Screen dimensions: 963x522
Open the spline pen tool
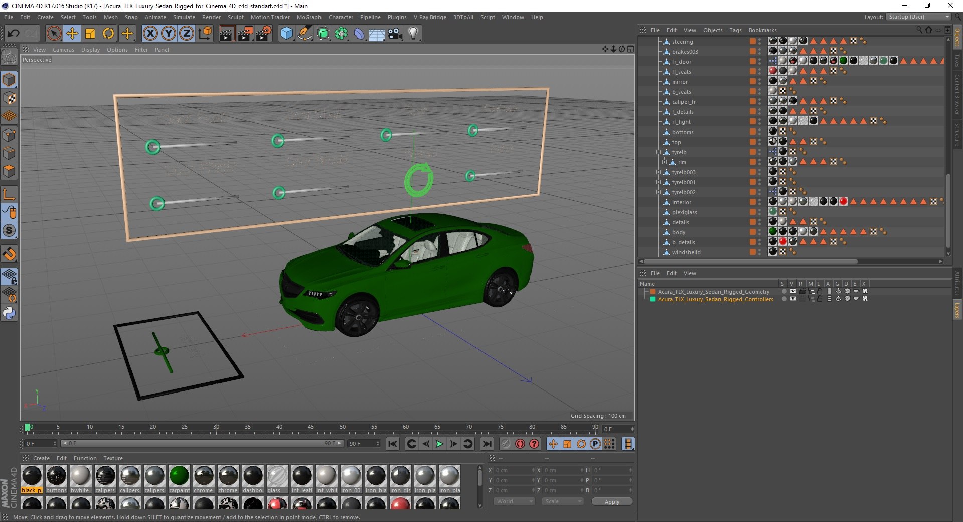click(x=304, y=34)
